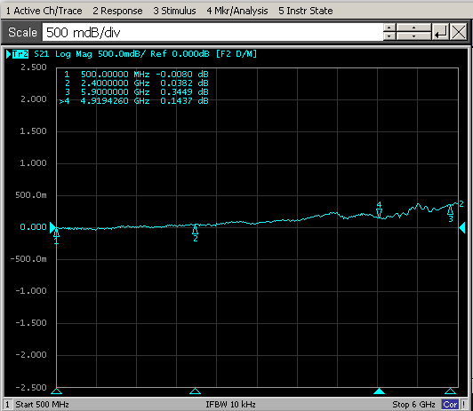Click the small down arrow of the Scale stepper
473x411 pixels.
coord(389,36)
